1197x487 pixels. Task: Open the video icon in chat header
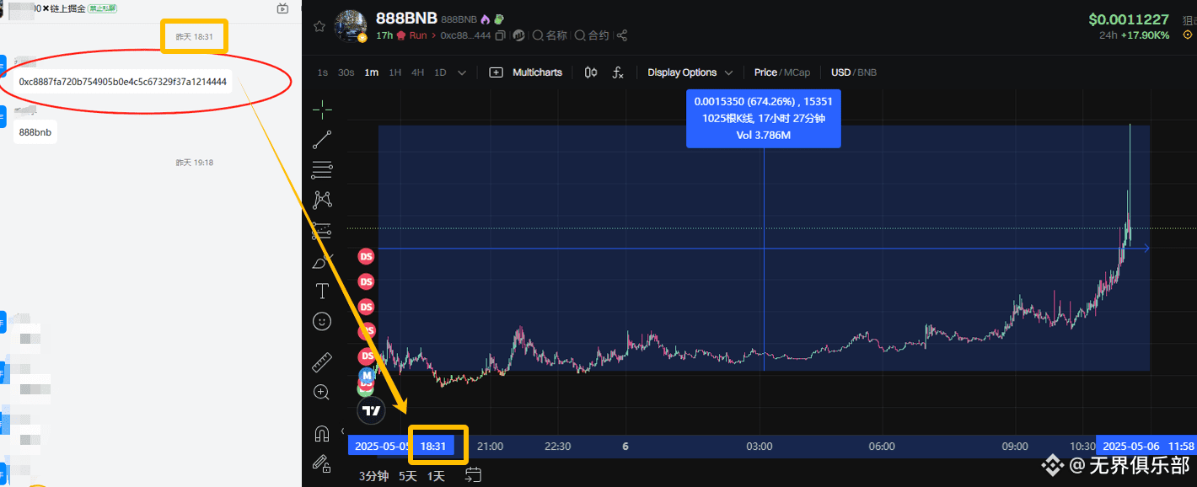point(282,8)
